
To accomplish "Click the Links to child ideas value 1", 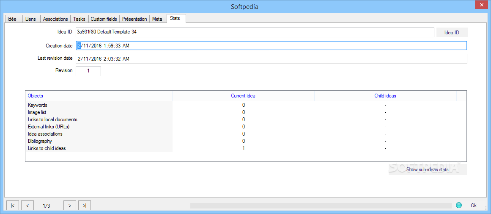I will pos(243,148).
